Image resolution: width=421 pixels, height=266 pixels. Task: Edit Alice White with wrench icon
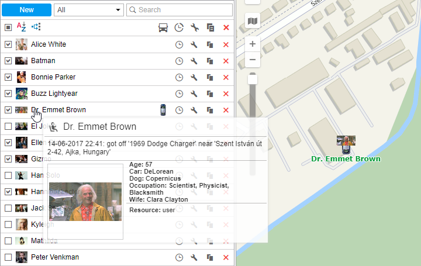(194, 44)
